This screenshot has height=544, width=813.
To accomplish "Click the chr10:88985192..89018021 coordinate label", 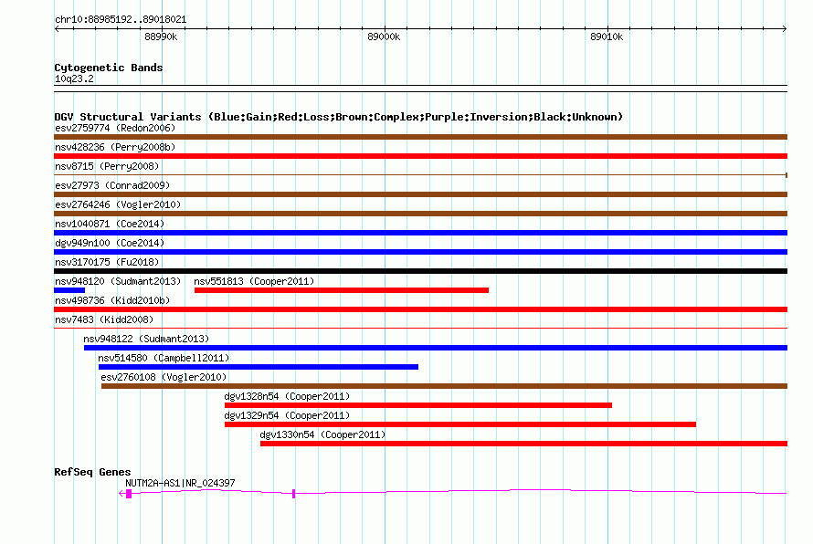I will [x=121, y=19].
